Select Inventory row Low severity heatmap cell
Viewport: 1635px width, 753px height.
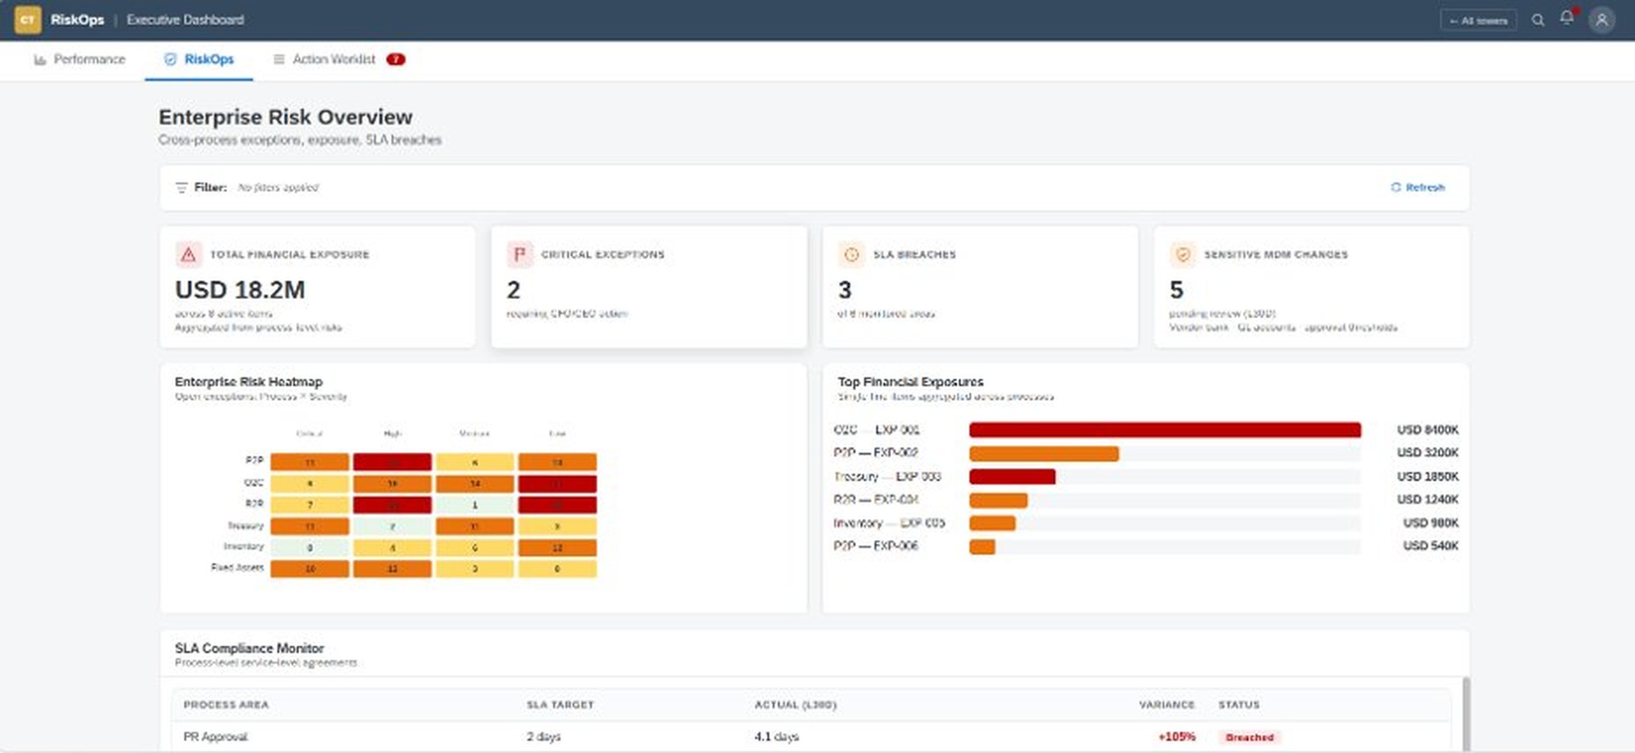558,548
